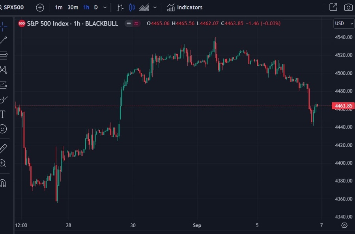This screenshot has height=234, width=355.
Task: Click the high value H4465.56
Action: point(183,24)
